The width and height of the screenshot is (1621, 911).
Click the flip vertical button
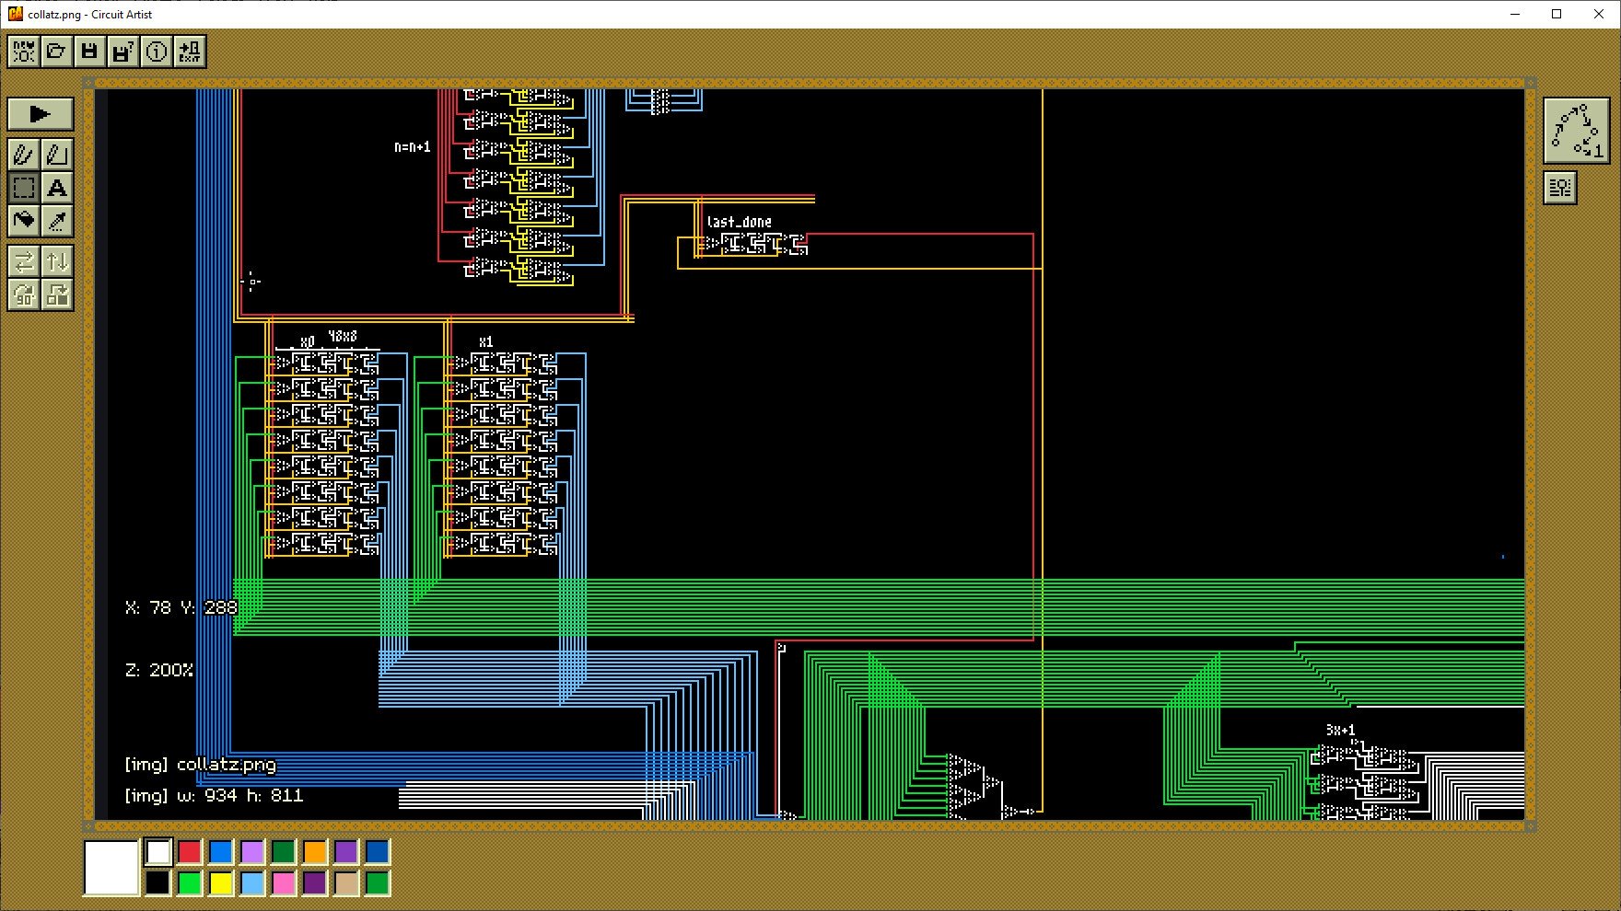pos(57,261)
